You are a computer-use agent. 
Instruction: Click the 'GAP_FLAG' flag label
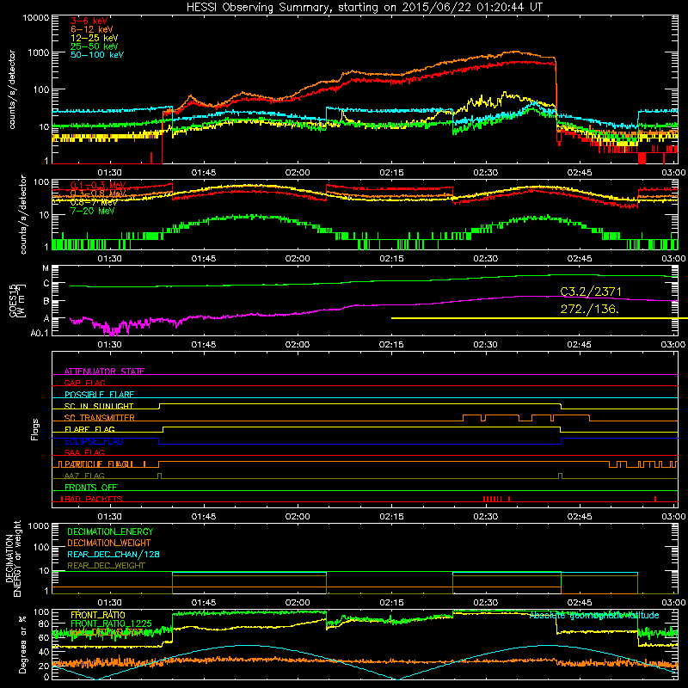coord(84,383)
